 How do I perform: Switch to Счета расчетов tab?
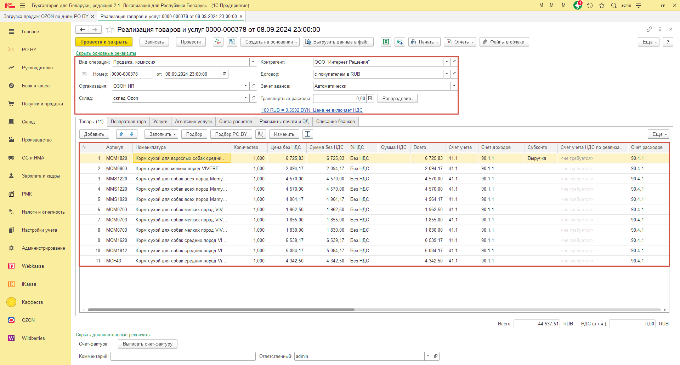[x=236, y=121]
